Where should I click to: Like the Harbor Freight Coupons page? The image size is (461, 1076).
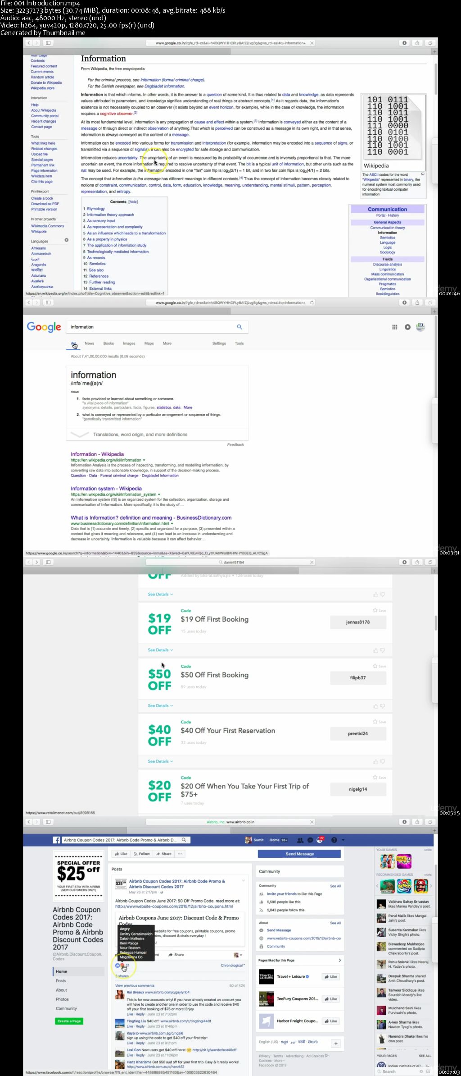coord(331,1021)
